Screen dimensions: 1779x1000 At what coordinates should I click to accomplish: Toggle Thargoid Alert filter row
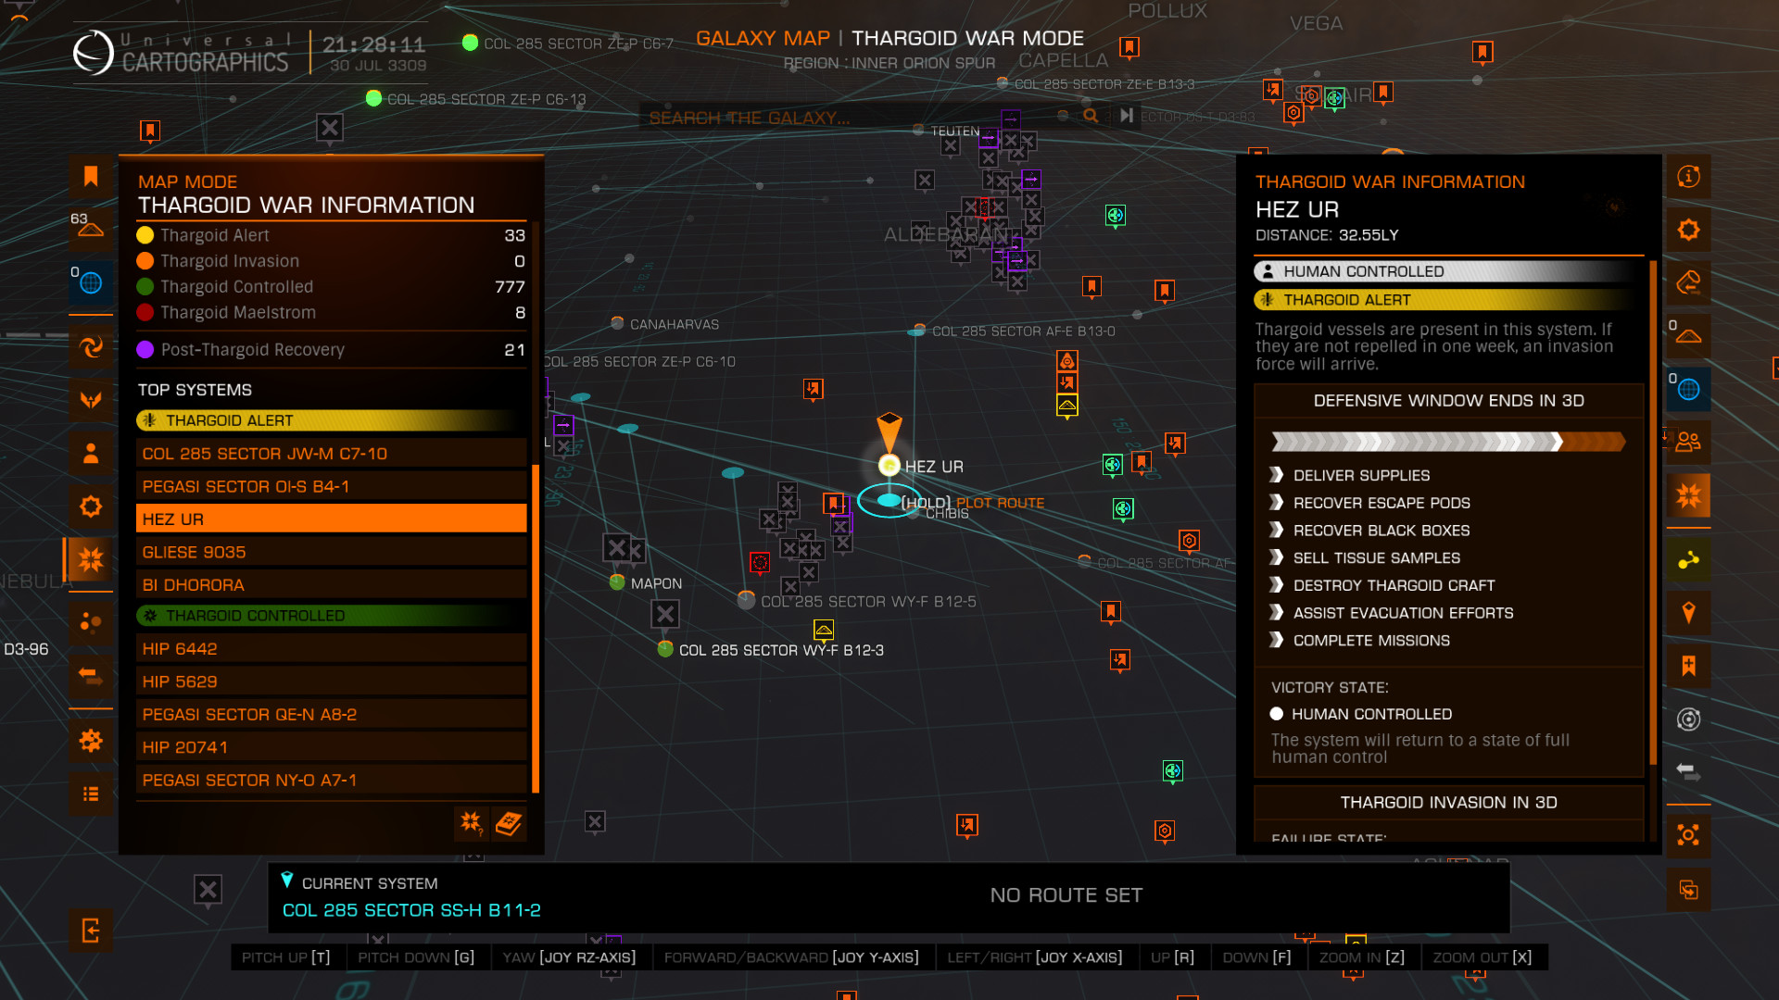point(331,235)
